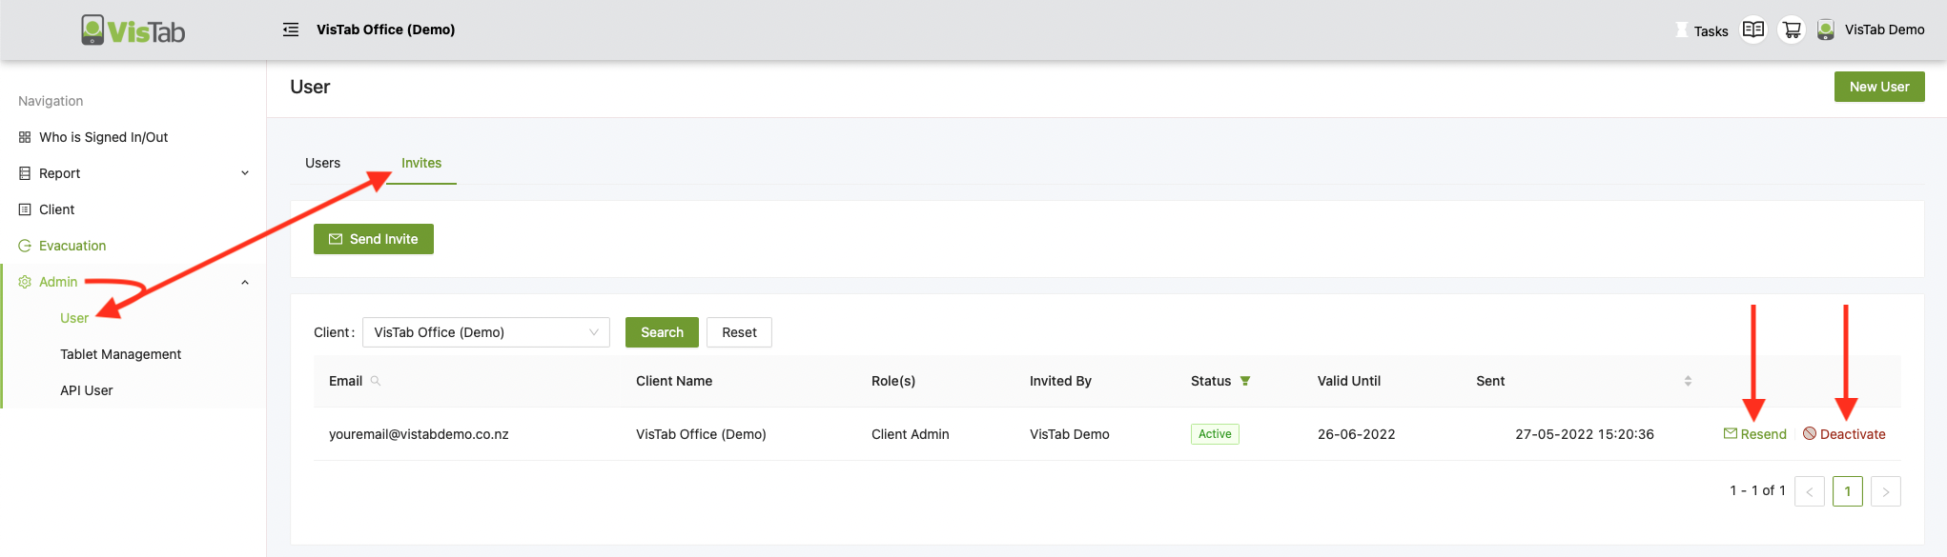Open the shopping cart icon
This screenshot has height=557, width=1947.
[1792, 30]
